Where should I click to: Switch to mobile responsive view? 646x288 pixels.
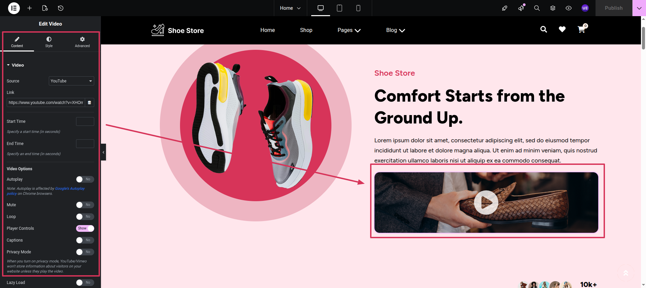point(358,8)
